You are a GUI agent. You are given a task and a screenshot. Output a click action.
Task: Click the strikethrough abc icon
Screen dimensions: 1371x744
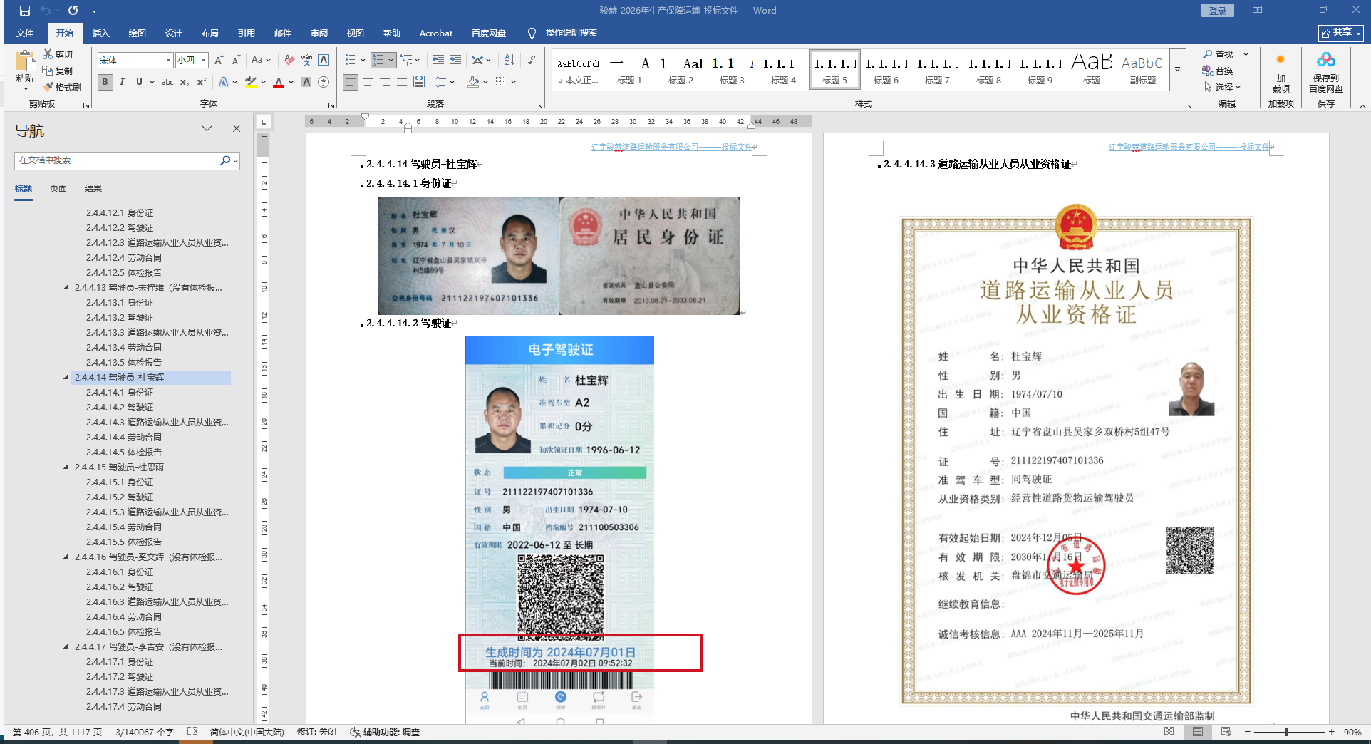(x=167, y=83)
